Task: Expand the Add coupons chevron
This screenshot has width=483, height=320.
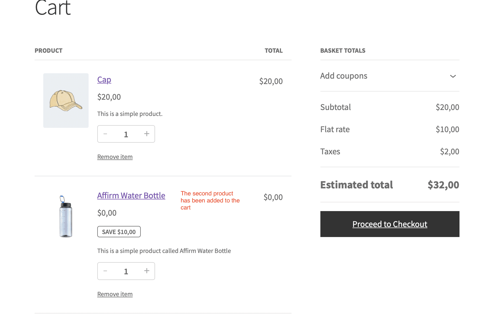Action: (453, 76)
